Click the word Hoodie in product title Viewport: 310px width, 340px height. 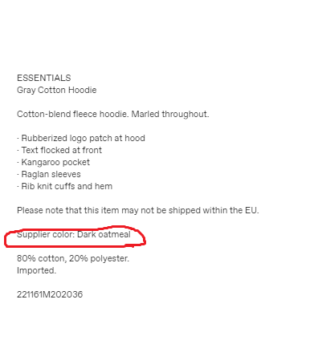(x=83, y=90)
